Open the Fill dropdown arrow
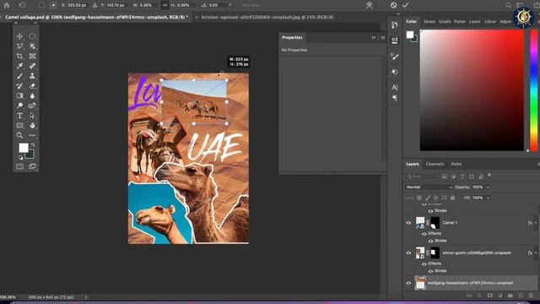Image resolution: width=540 pixels, height=304 pixels. 488,198
